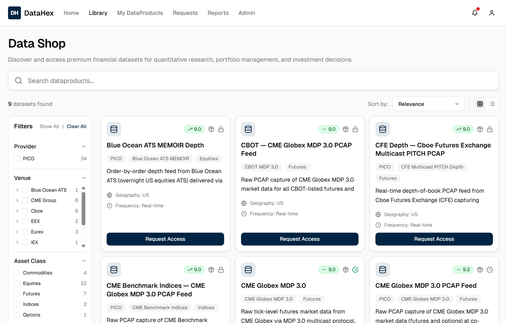Tick the Cboe venue checkbox

pyautogui.click(x=25, y=211)
